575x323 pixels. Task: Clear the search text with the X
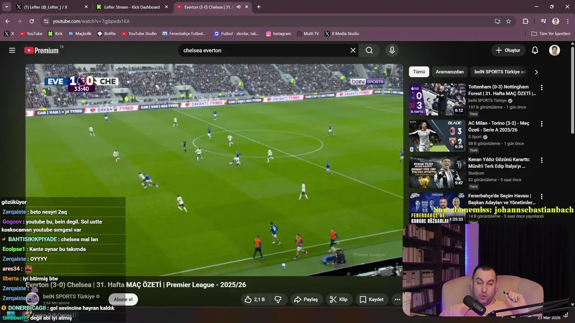(x=353, y=50)
